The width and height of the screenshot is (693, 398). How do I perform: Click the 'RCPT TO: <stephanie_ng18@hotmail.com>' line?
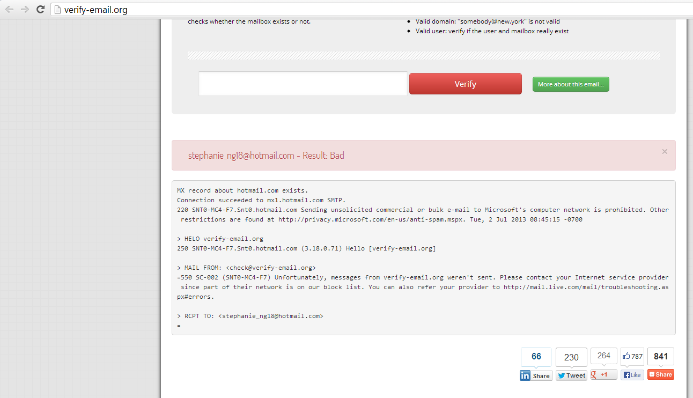click(250, 316)
